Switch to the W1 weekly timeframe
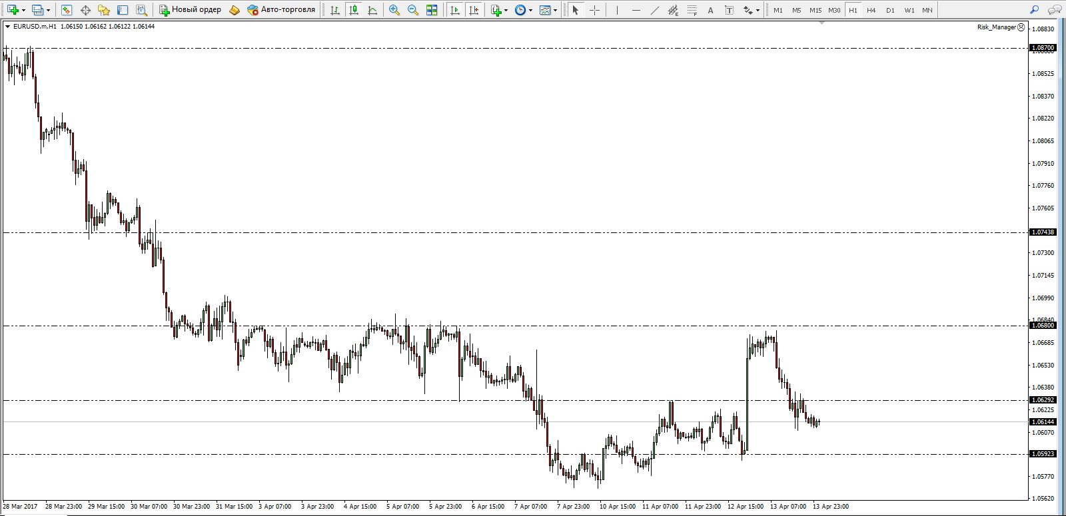The width and height of the screenshot is (1066, 516). (x=909, y=10)
